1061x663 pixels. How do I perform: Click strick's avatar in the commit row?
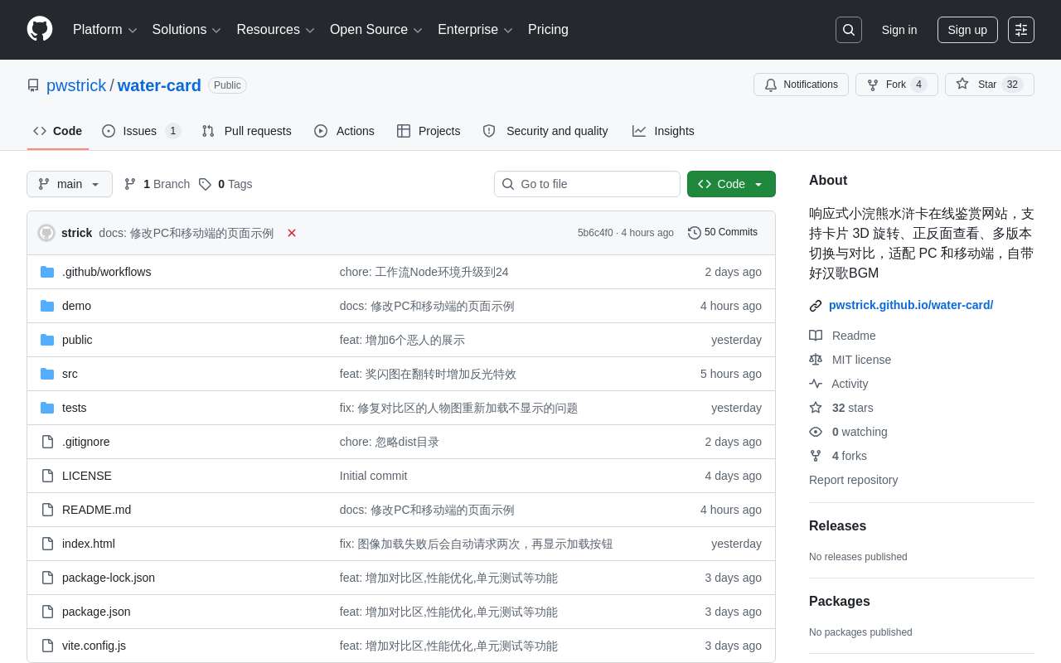pyautogui.click(x=46, y=233)
